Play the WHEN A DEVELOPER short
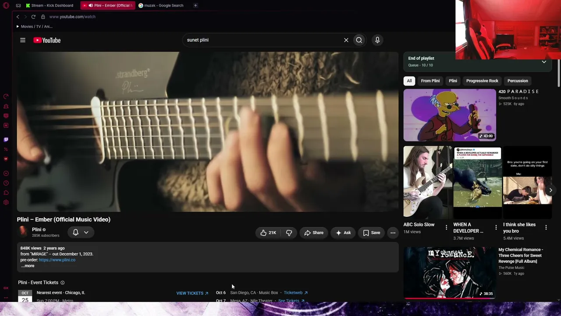561x316 pixels. [x=477, y=182]
